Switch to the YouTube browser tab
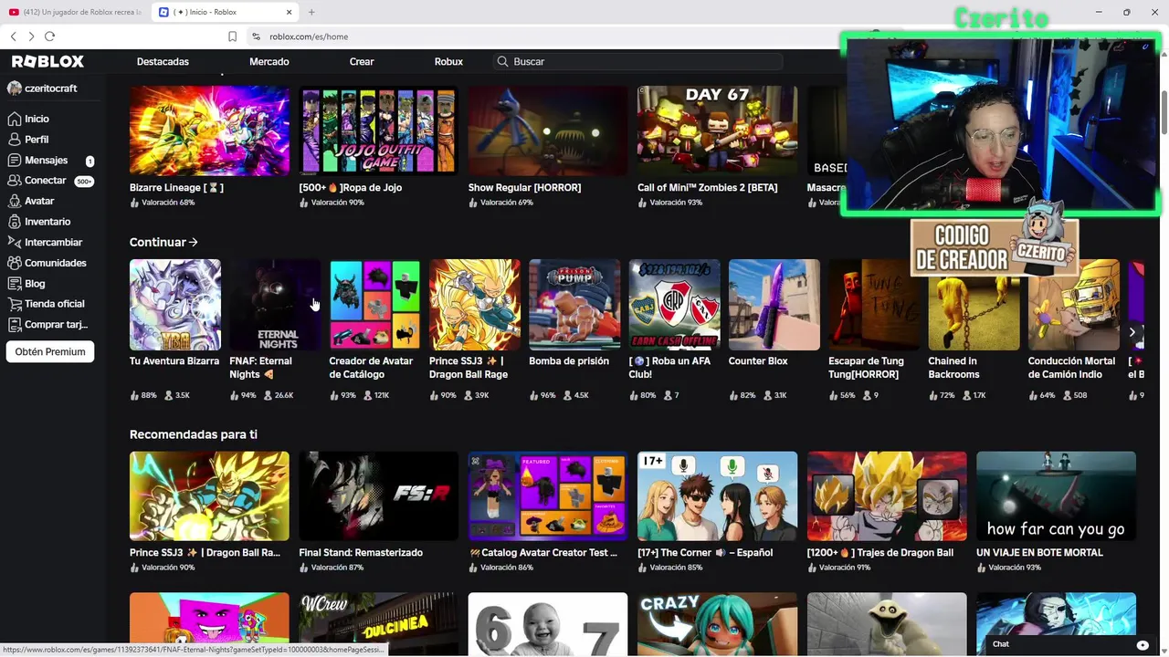Screen dimensions: 1169x657 (75, 12)
